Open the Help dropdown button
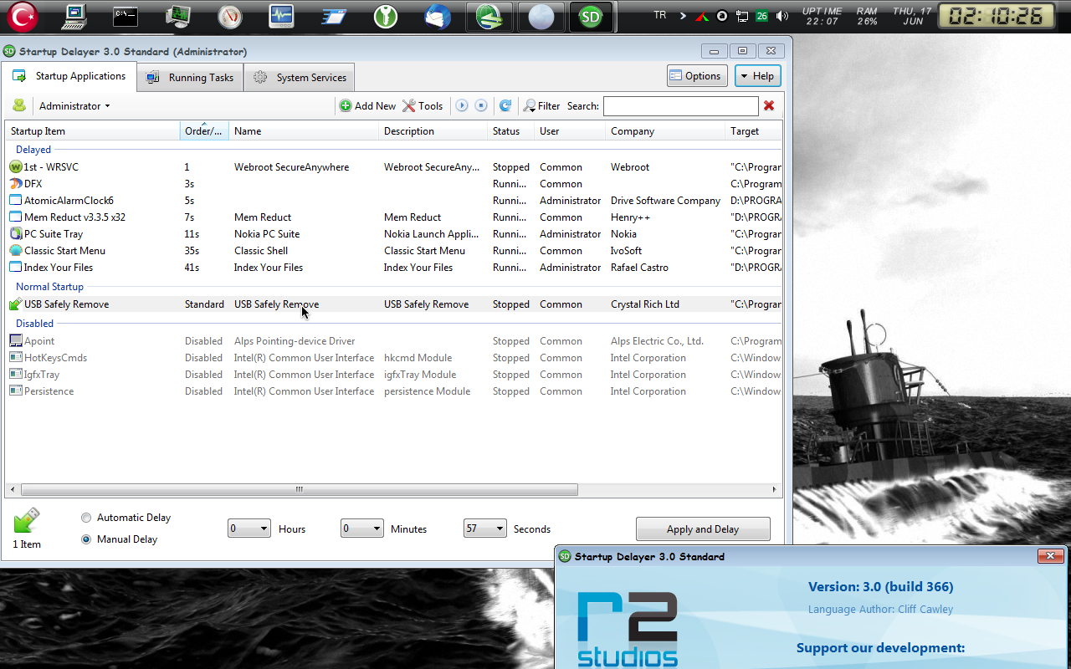 (758, 76)
